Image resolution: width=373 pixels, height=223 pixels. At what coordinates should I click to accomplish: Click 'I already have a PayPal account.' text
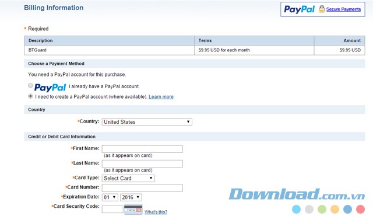click(x=104, y=86)
